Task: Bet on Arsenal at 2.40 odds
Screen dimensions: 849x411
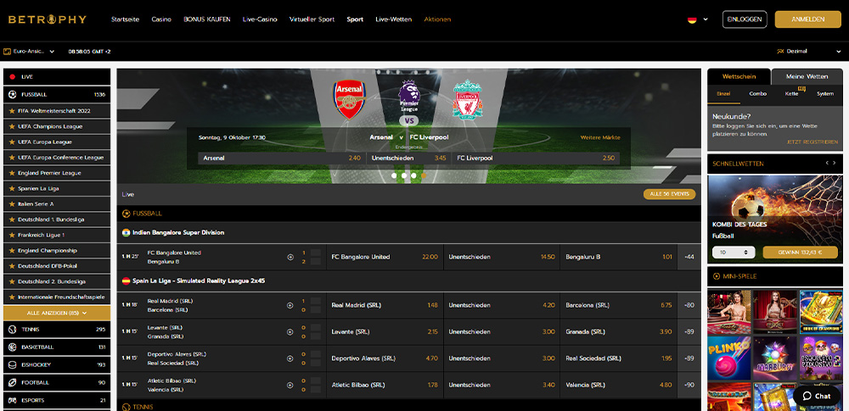Action: pyautogui.click(x=282, y=158)
